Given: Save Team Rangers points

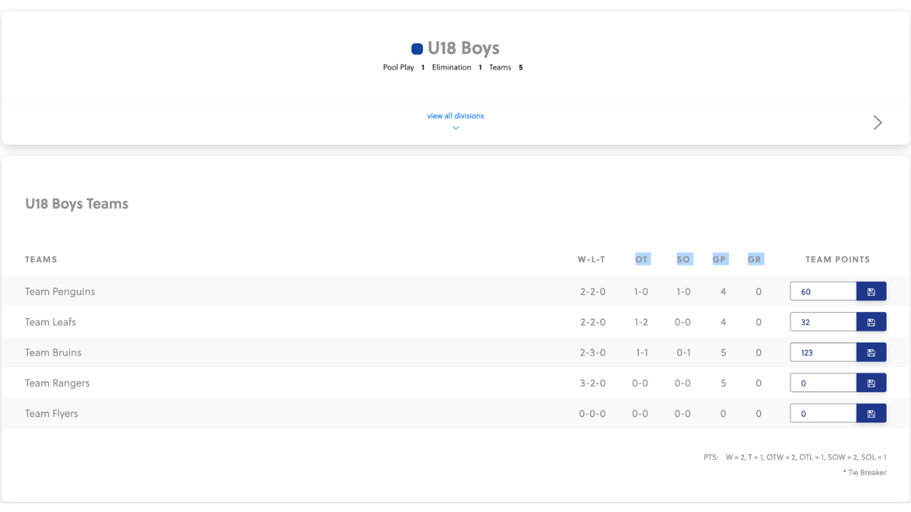Looking at the screenshot, I should [871, 383].
